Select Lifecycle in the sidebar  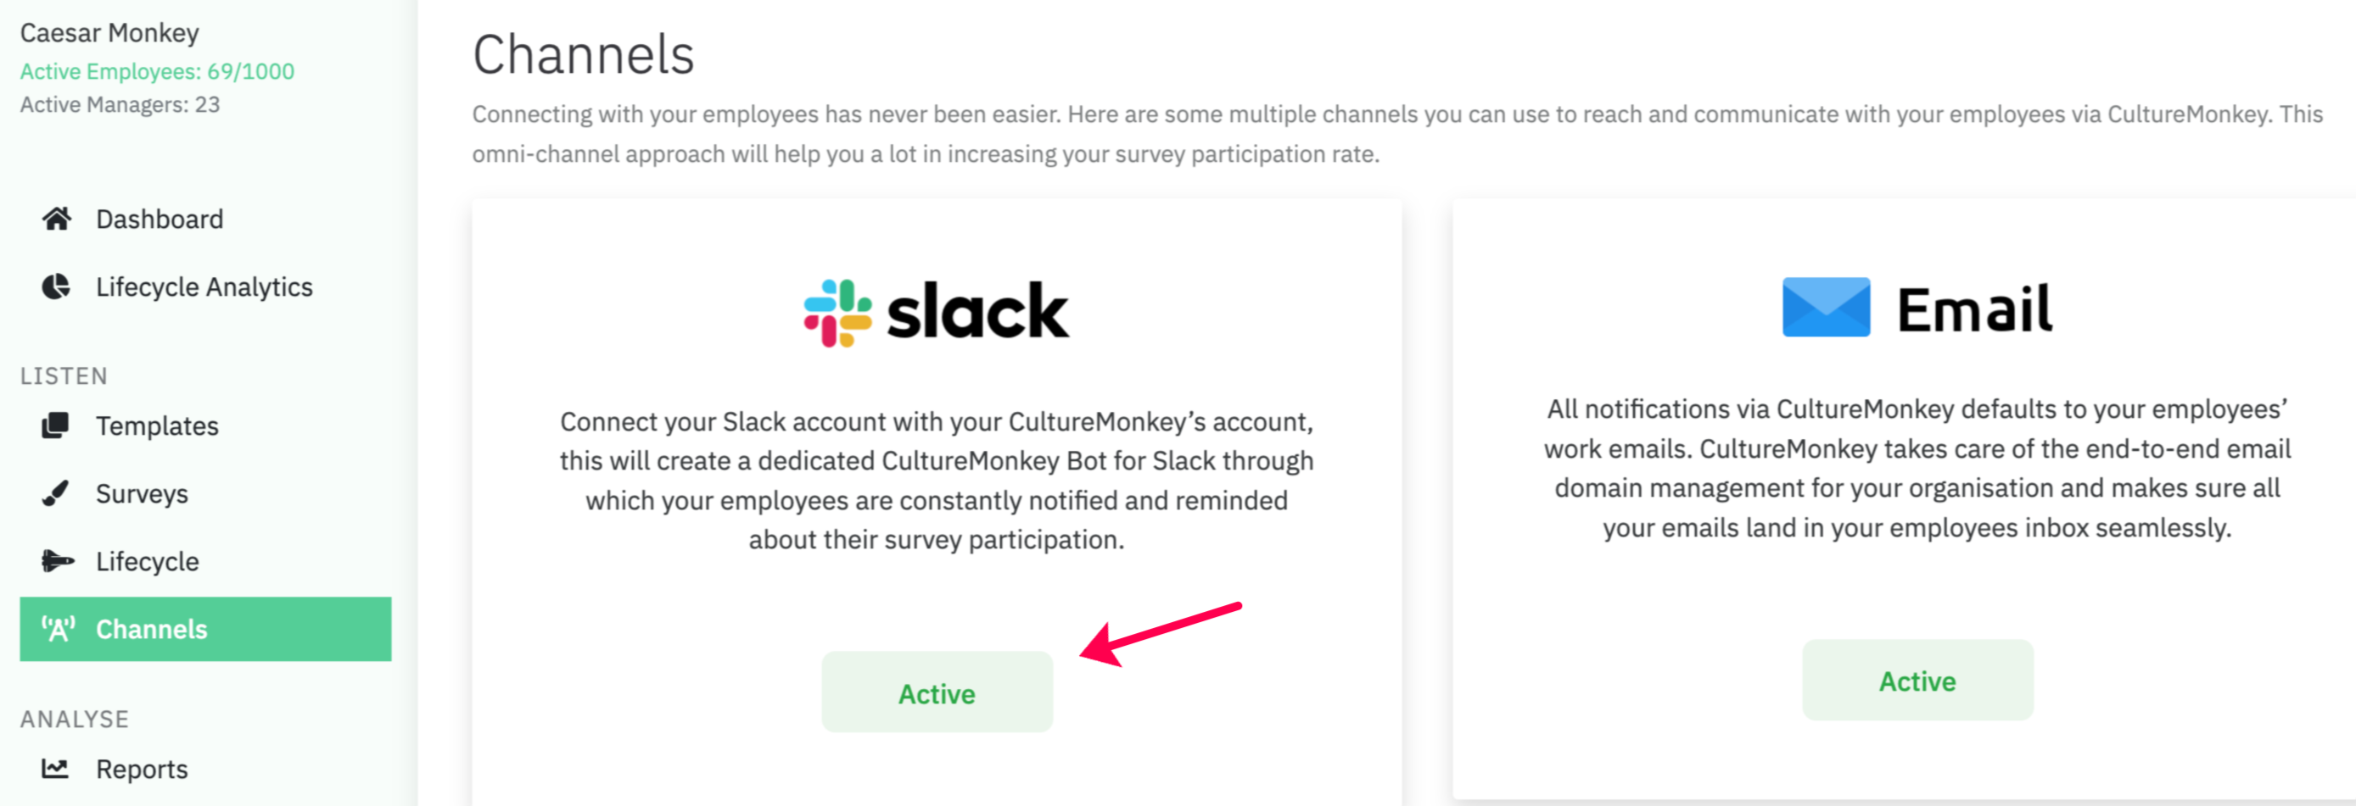(148, 561)
